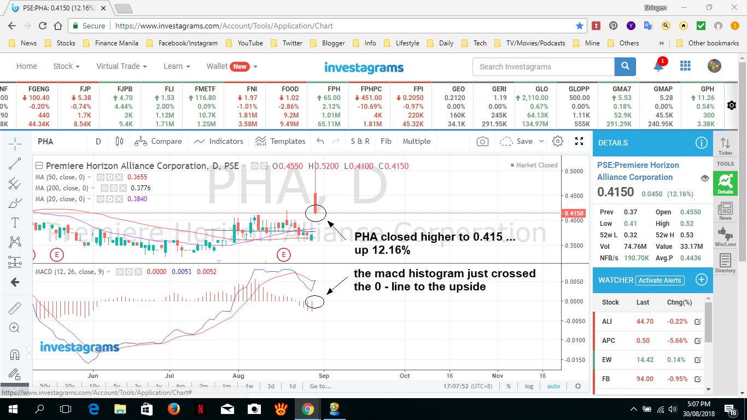Take a chart snapshot with camera icon
This screenshot has width=747, height=420.
click(482, 141)
